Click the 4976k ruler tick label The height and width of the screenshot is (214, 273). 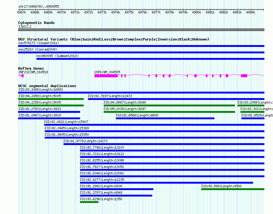tap(143, 12)
